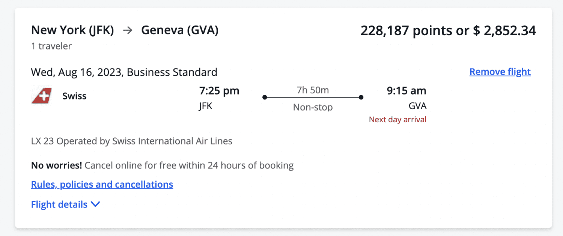Click the Next day arrival indicator
Viewport: 563px width, 236px height.
pyautogui.click(x=397, y=119)
